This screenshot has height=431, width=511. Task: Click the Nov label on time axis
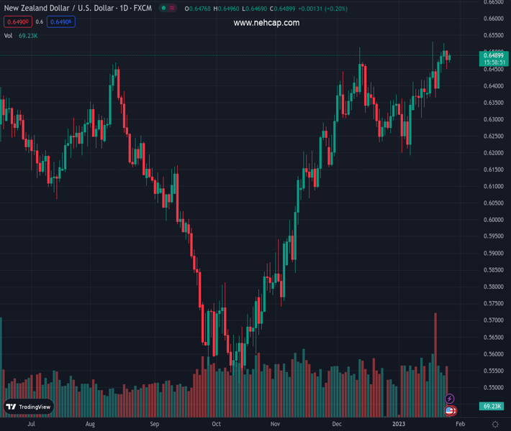click(275, 424)
